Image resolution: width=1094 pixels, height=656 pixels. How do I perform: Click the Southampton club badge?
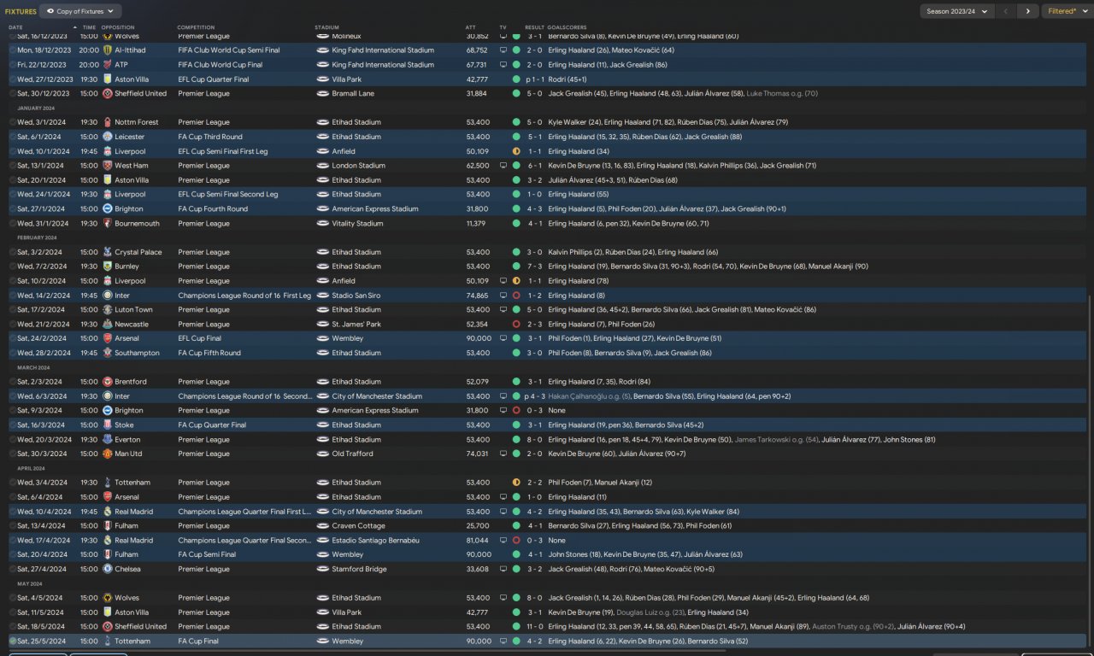pyautogui.click(x=107, y=353)
